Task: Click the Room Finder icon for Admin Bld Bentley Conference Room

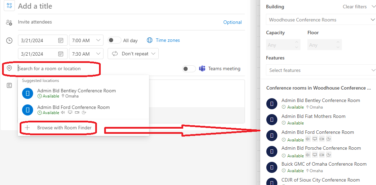Action: [272, 103]
